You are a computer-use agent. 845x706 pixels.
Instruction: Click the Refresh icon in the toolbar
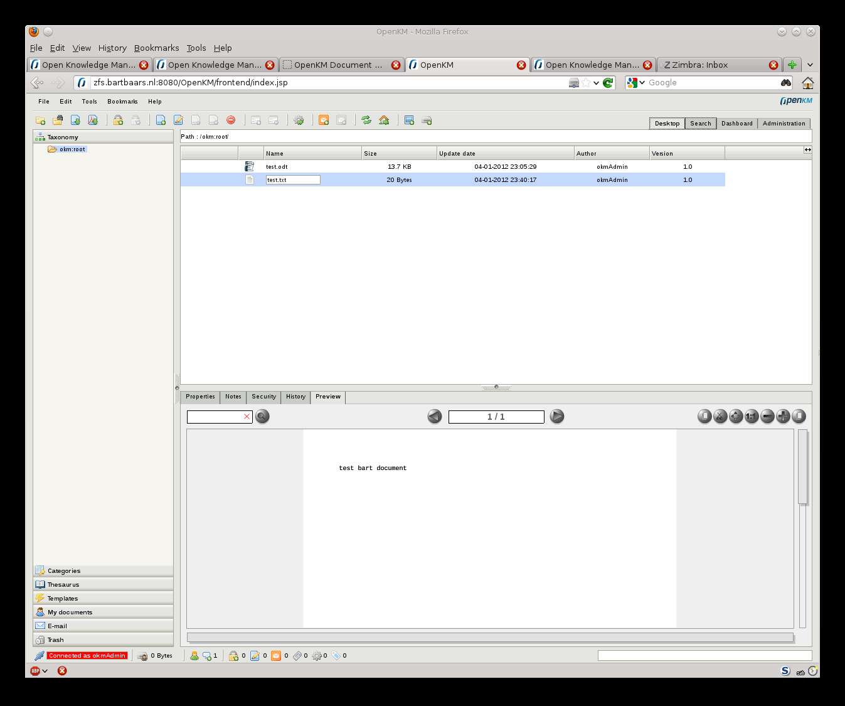coord(367,120)
